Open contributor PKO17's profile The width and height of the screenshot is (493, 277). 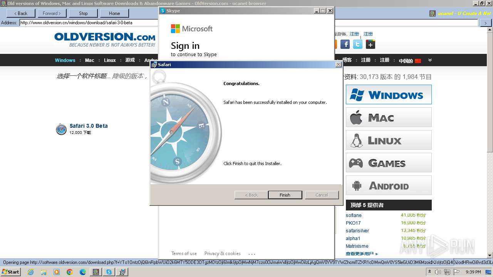click(353, 223)
